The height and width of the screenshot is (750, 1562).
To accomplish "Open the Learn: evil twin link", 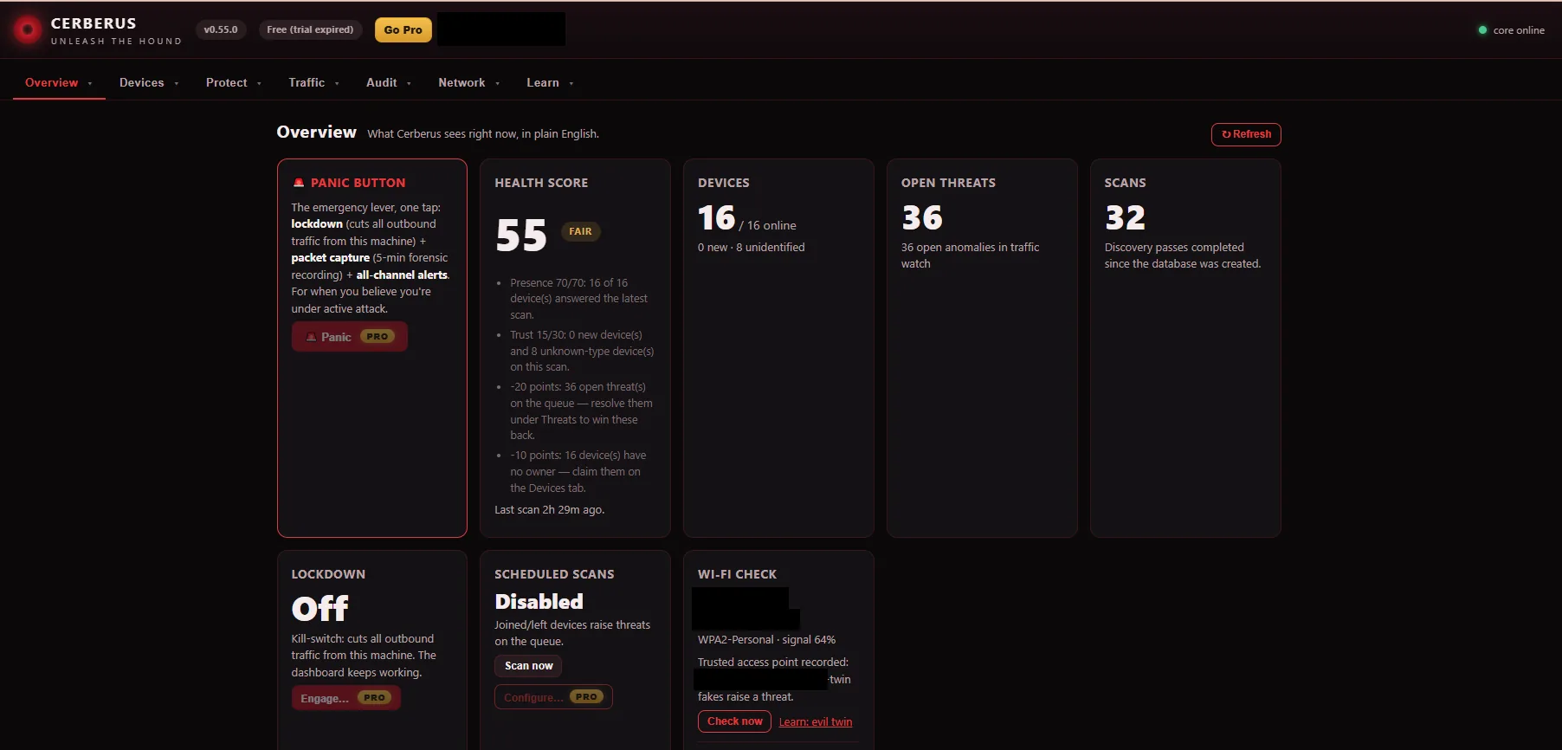I will [816, 722].
